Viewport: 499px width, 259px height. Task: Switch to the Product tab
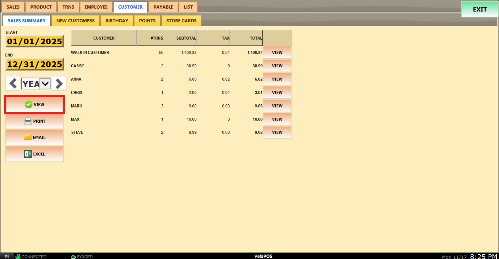[x=41, y=7]
